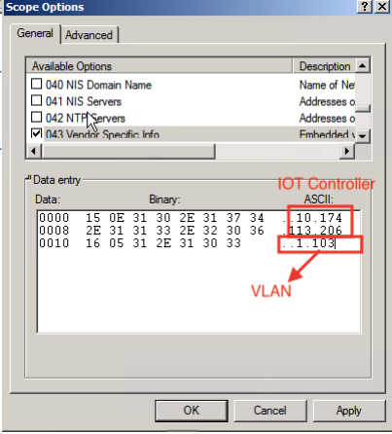Click the 0008 data row hex bytes
The image size is (392, 434).
175,231
